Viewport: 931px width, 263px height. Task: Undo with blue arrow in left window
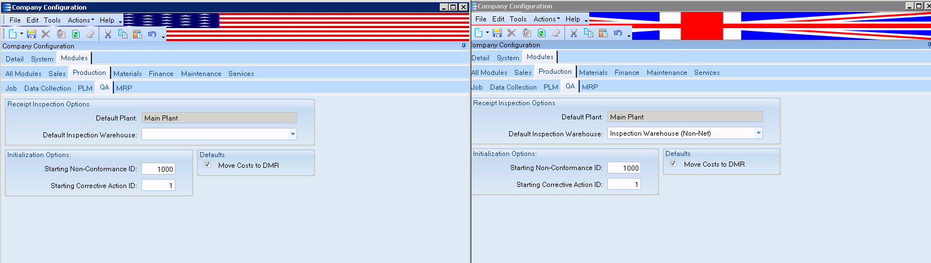coord(152,34)
